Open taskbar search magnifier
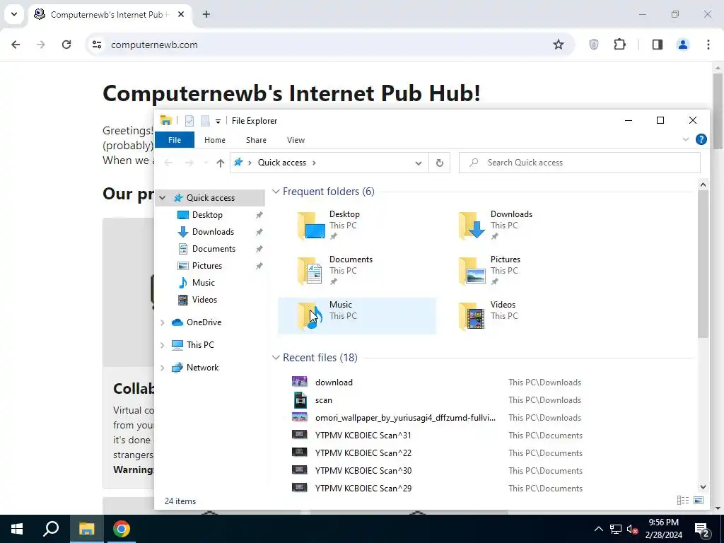 [x=51, y=529]
